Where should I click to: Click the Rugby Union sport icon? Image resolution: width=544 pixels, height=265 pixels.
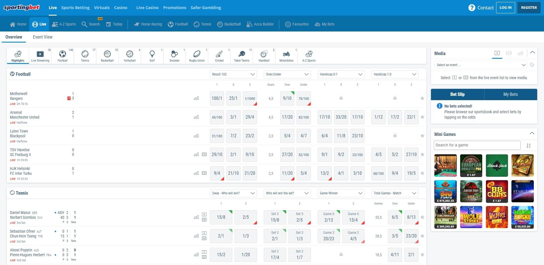[197, 56]
